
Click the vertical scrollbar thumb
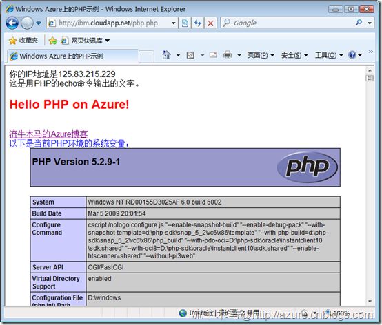point(370,78)
